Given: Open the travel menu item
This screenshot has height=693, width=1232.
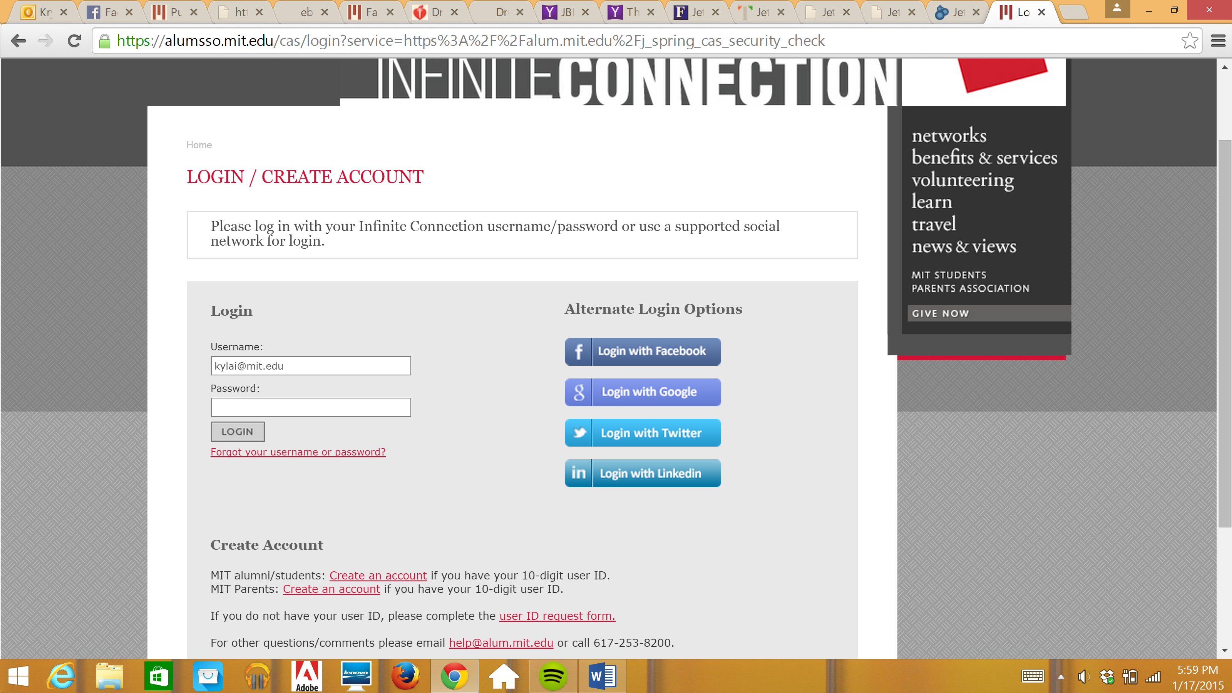Looking at the screenshot, I should click(x=934, y=224).
